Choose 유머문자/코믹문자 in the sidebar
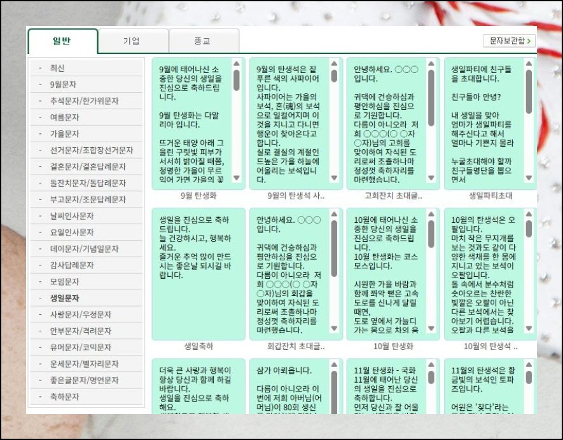This screenshot has height=440, width=563. coord(86,347)
